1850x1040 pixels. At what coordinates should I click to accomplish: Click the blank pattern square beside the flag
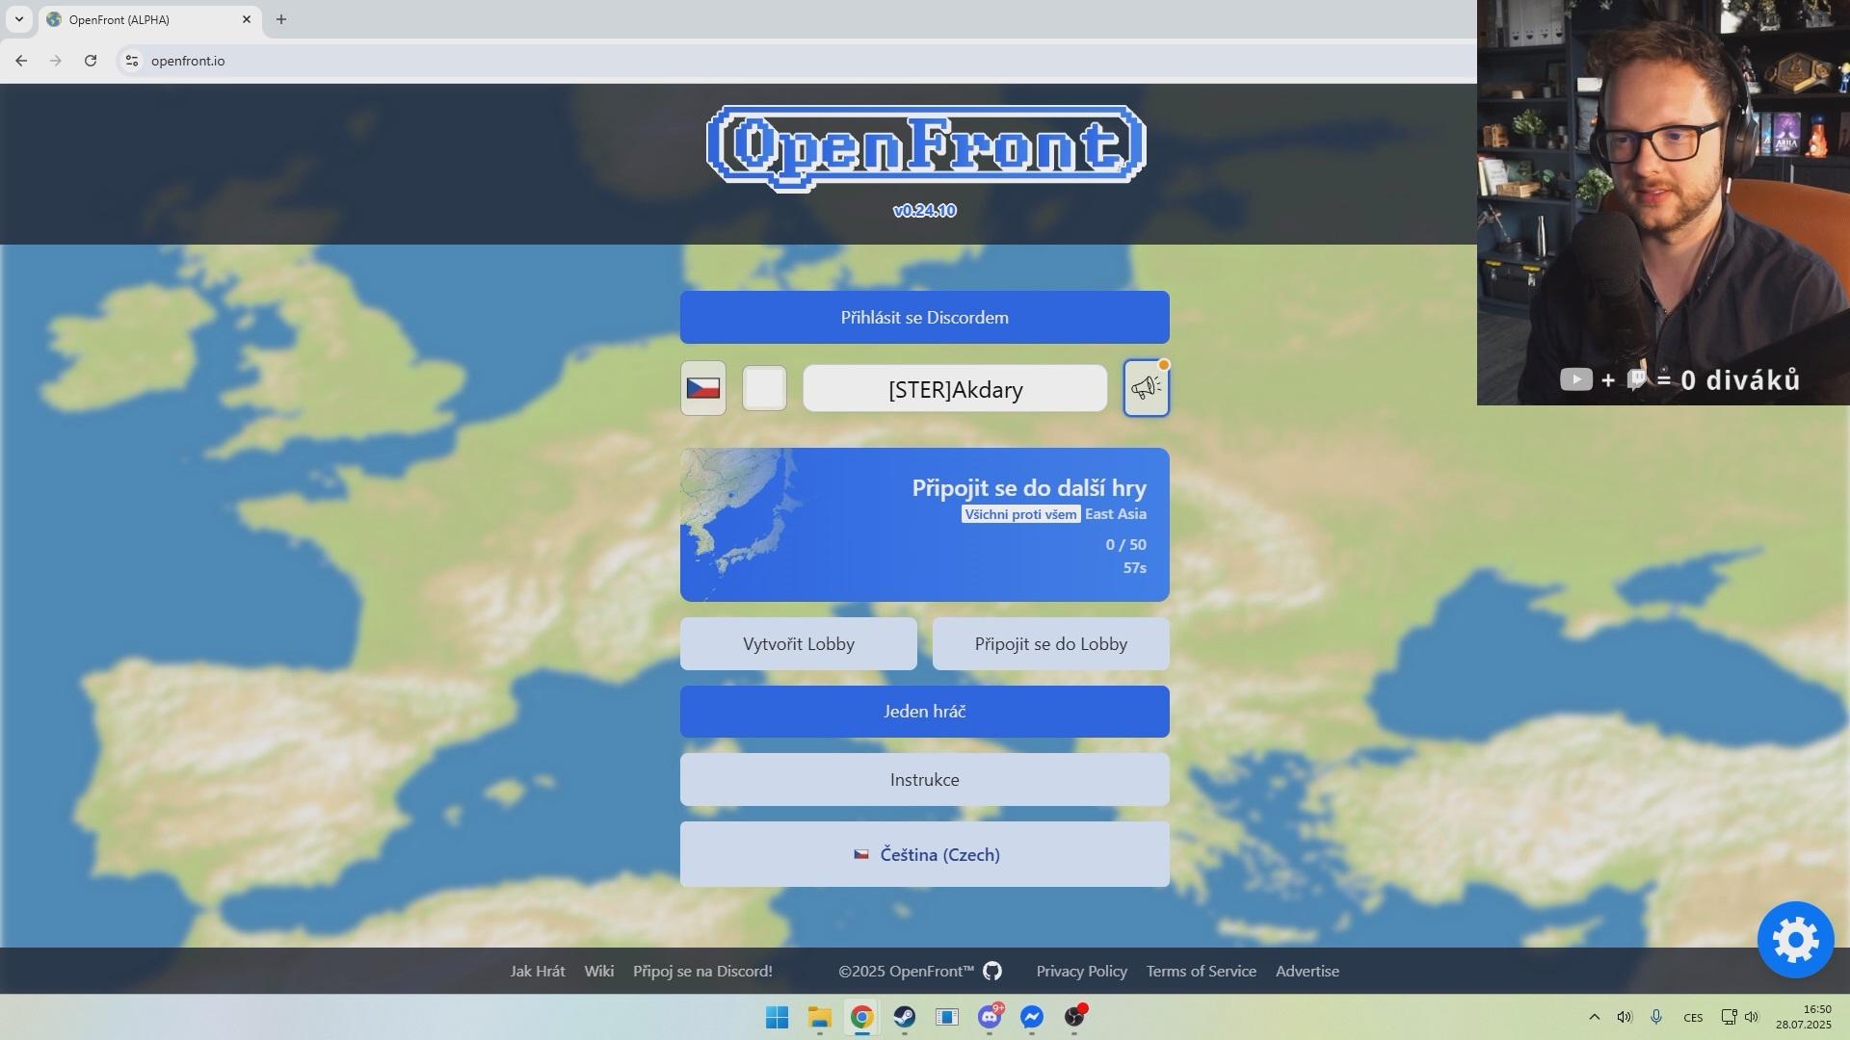[764, 388]
